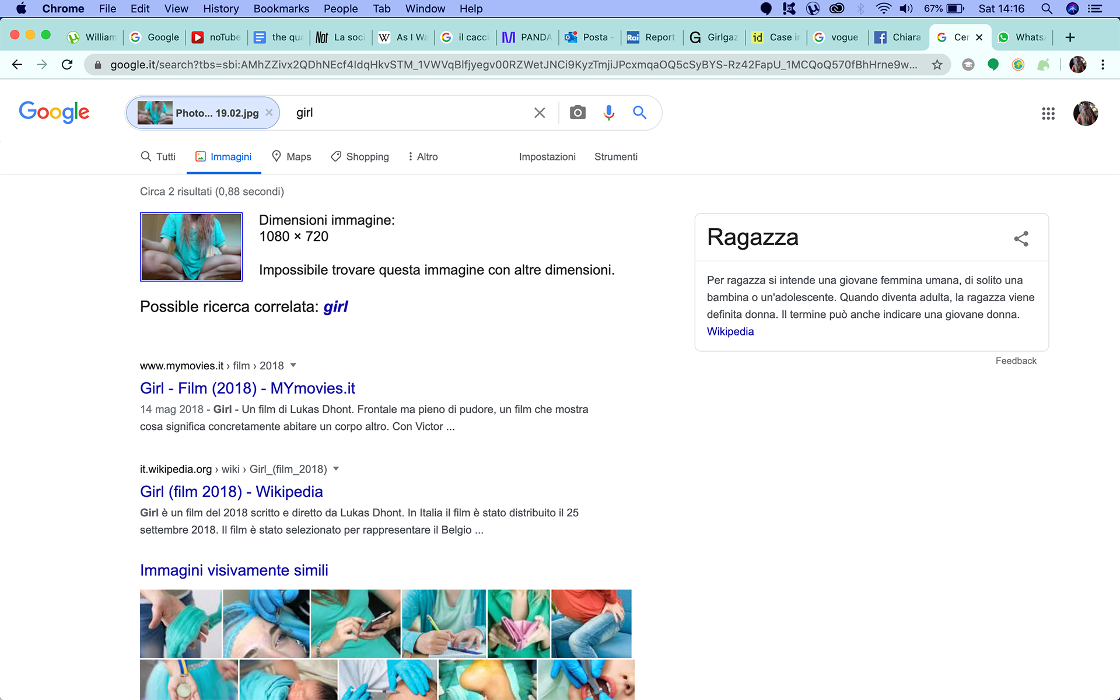Click the Google logo
The image size is (1120, 700).
pyautogui.click(x=54, y=112)
